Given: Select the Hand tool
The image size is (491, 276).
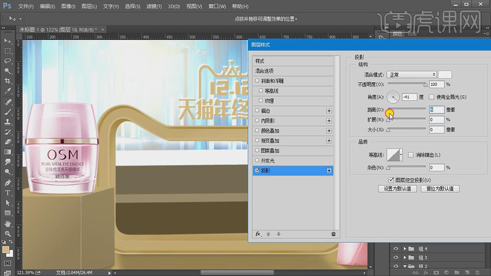Looking at the screenshot, I should coord(8,223).
